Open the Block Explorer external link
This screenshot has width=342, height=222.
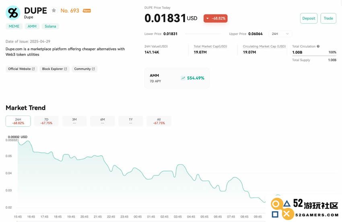click(x=55, y=69)
